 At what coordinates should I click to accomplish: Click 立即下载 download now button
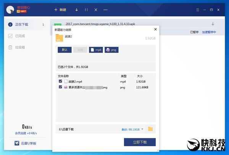[140, 142]
